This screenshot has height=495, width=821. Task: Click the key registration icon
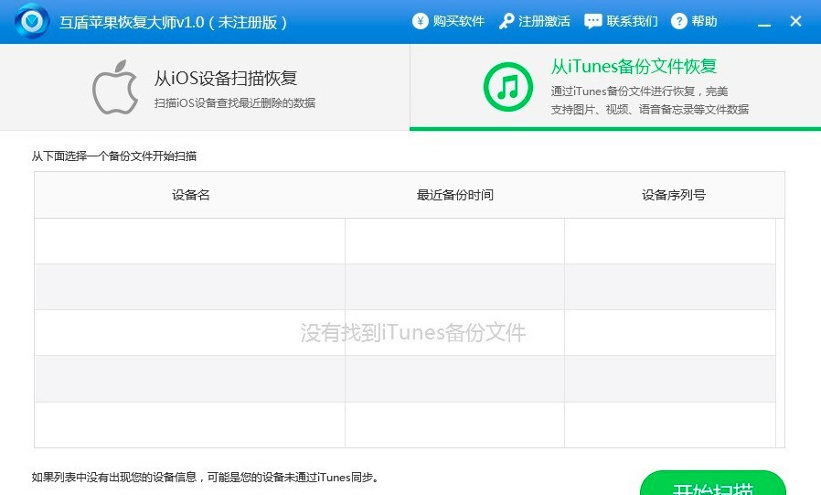tap(506, 21)
